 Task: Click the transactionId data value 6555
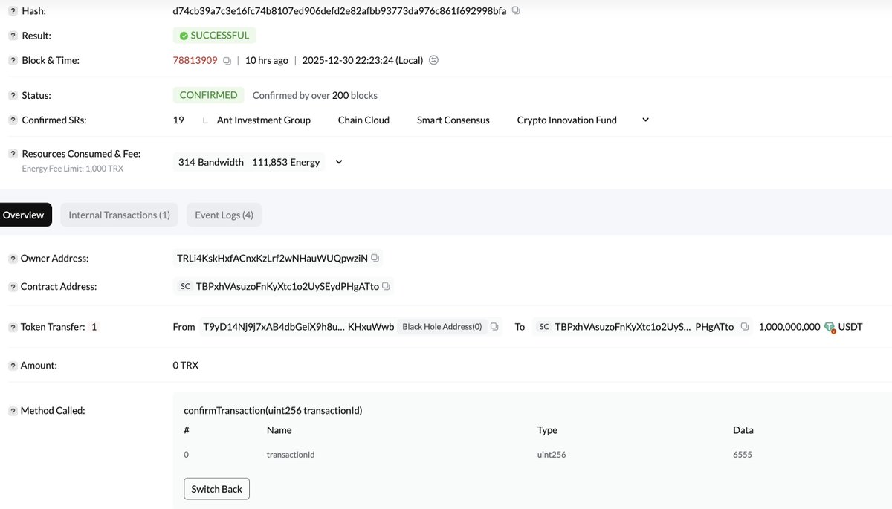point(743,454)
